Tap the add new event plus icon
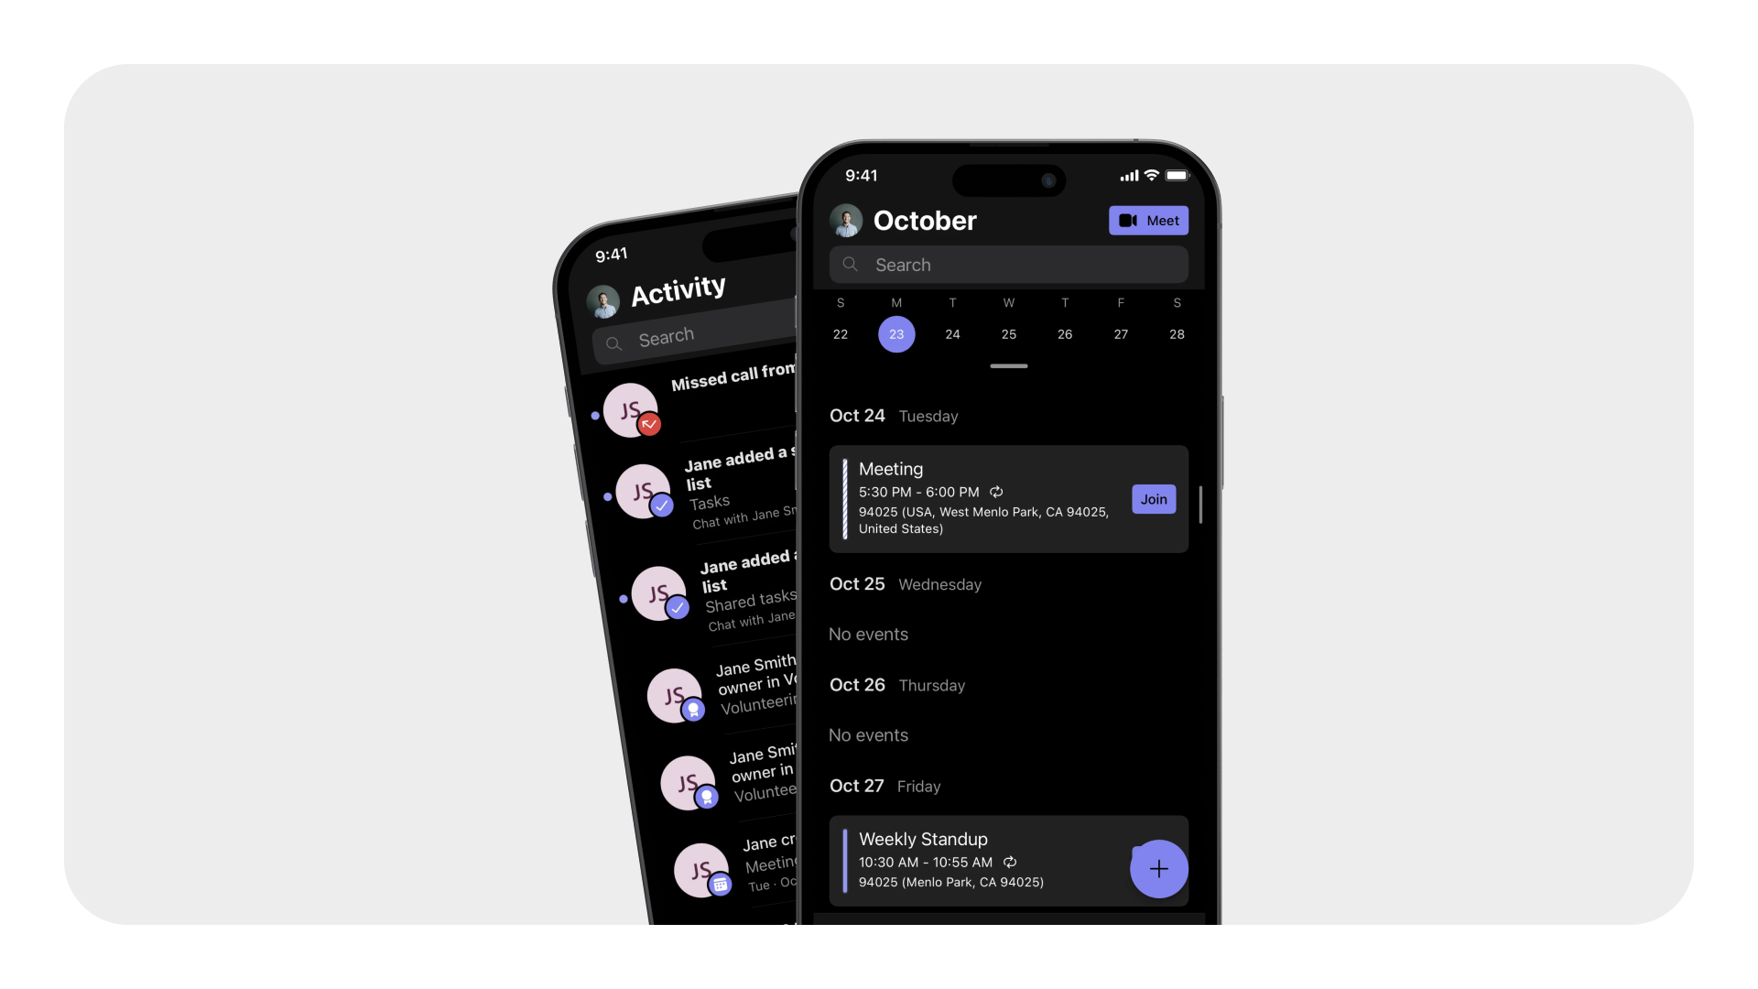 click(x=1156, y=867)
